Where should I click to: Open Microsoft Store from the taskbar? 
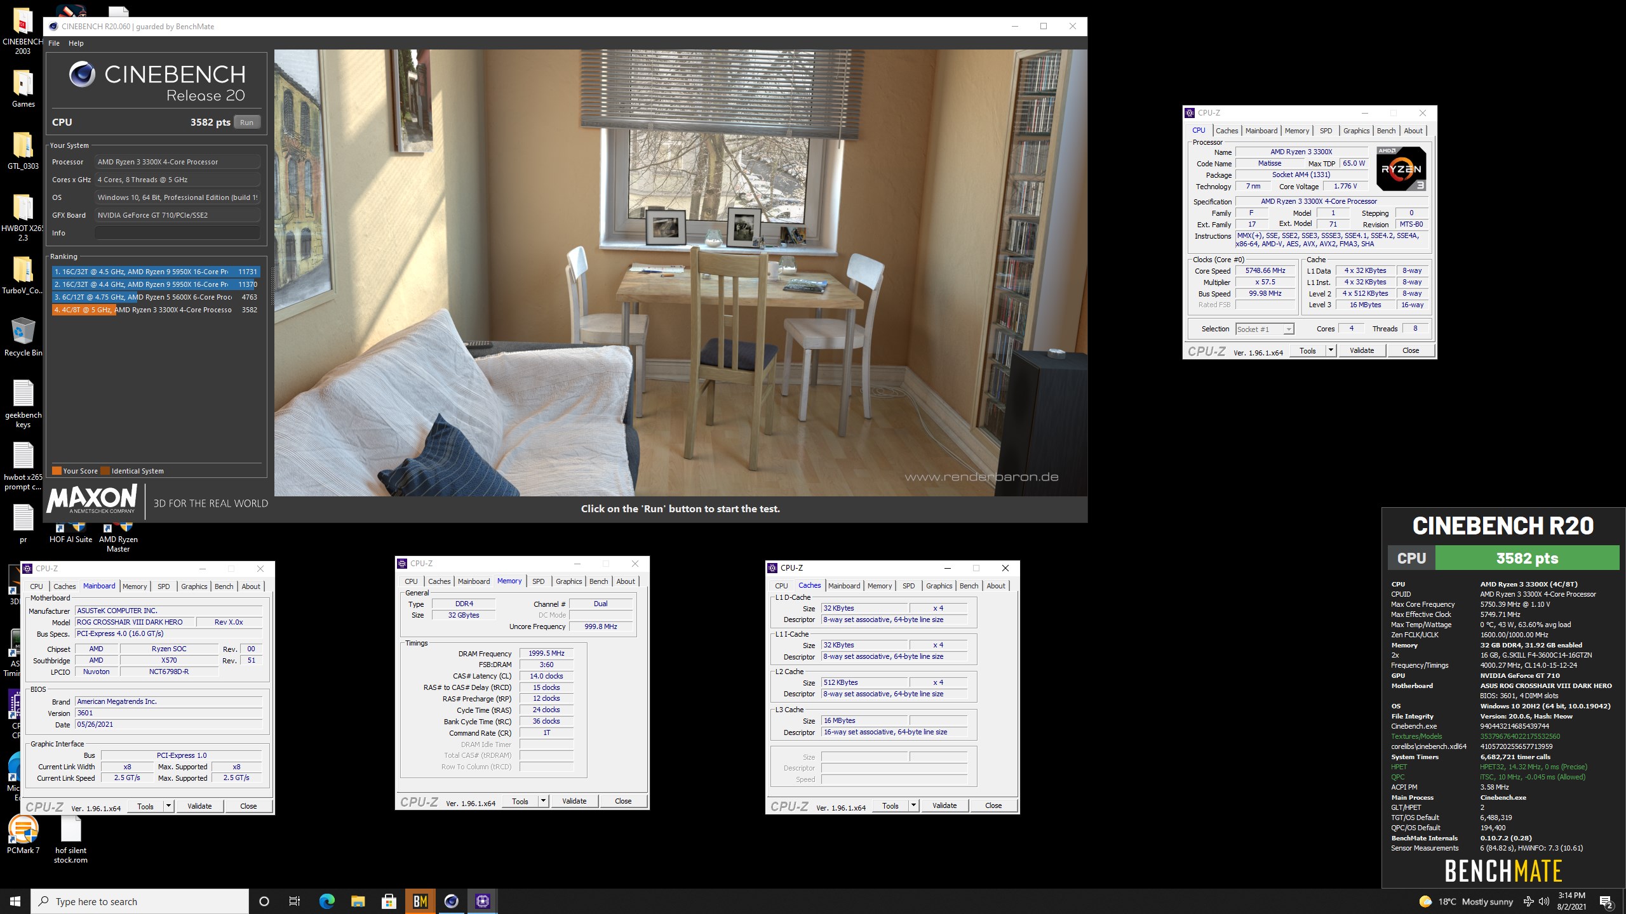click(x=389, y=901)
